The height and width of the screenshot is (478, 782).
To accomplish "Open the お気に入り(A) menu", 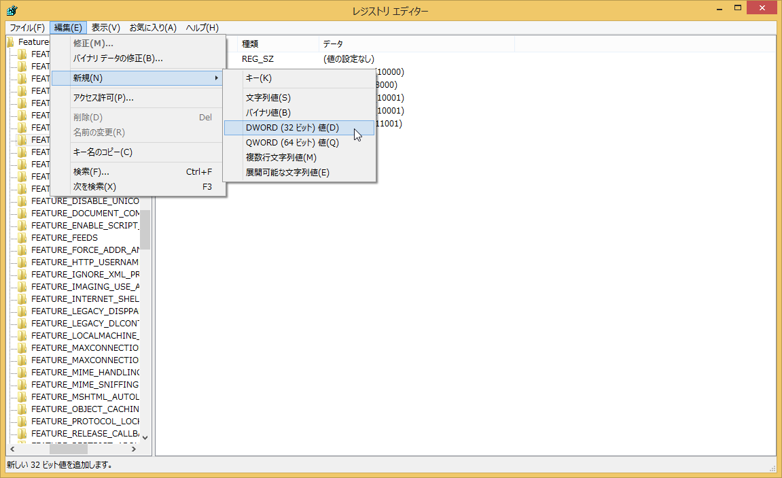I will pos(153,28).
